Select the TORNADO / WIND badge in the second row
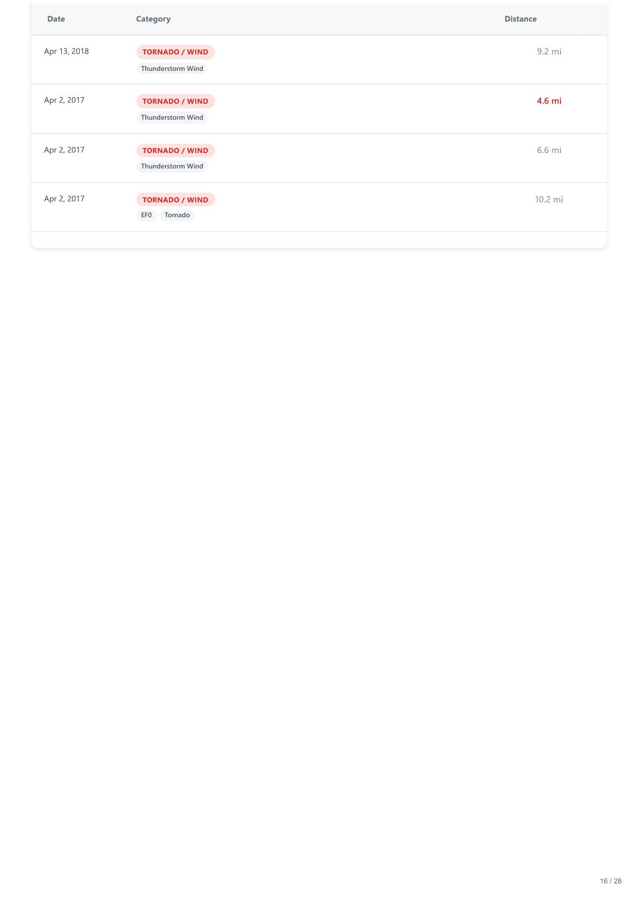 175,101
